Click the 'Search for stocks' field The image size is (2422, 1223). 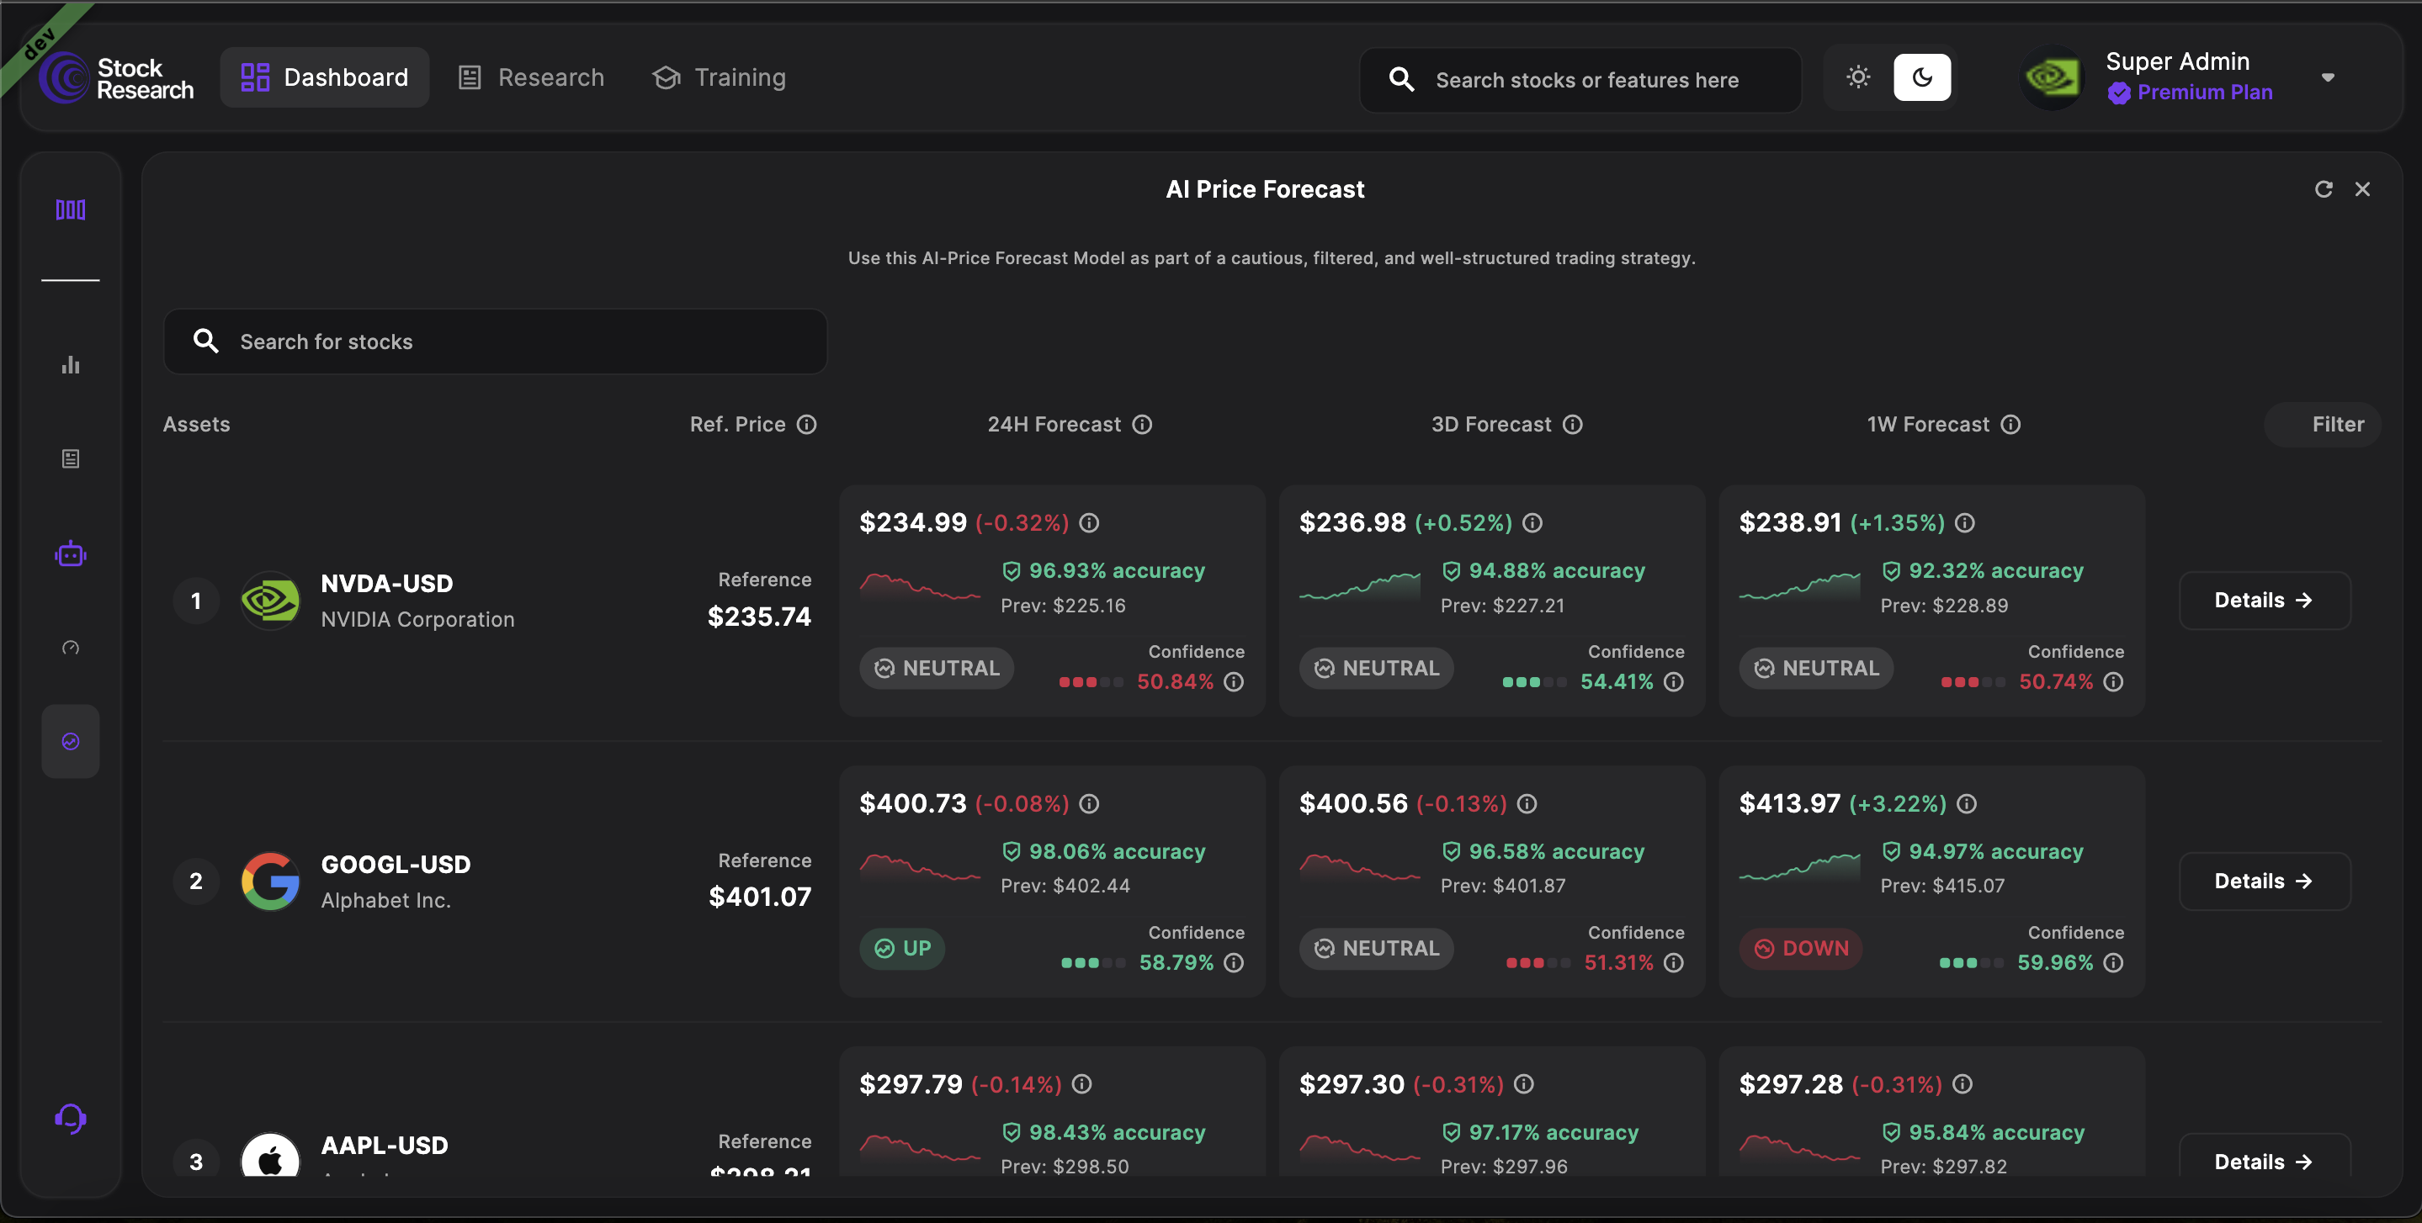click(x=496, y=341)
